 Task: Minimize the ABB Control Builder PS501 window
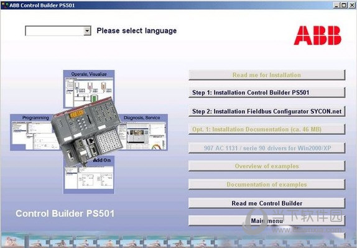pos(336,5)
